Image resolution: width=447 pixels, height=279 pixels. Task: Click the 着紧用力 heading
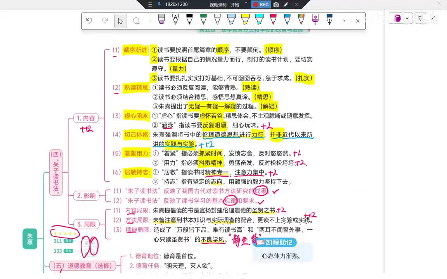[137, 153]
